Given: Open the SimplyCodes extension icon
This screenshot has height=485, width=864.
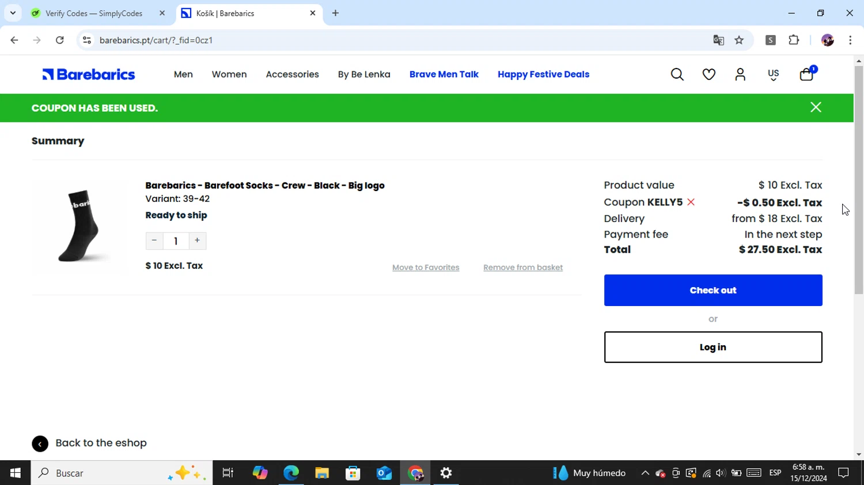Looking at the screenshot, I should pyautogui.click(x=771, y=40).
